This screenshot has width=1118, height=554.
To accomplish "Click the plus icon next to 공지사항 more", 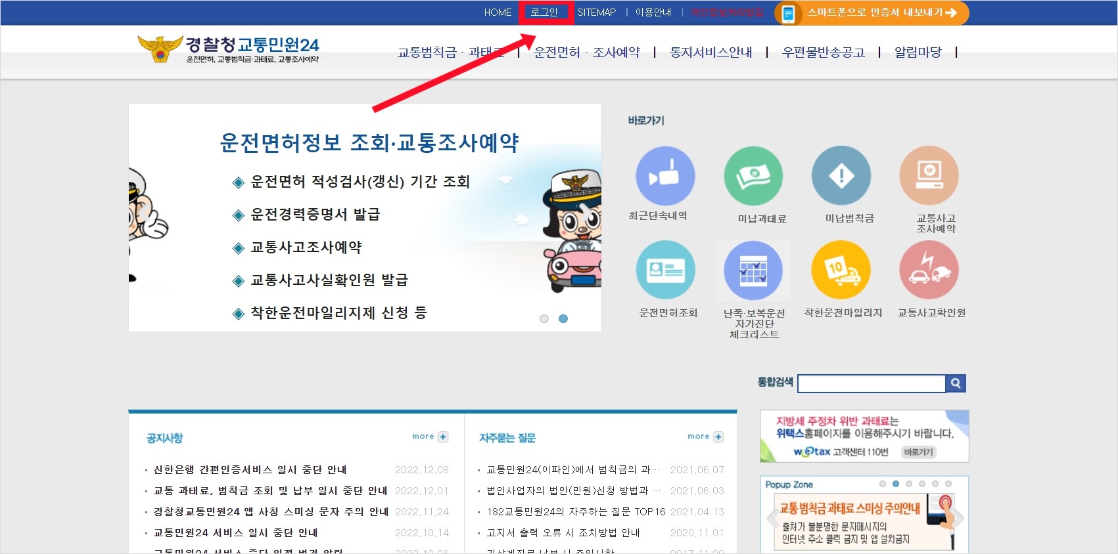I will (444, 437).
